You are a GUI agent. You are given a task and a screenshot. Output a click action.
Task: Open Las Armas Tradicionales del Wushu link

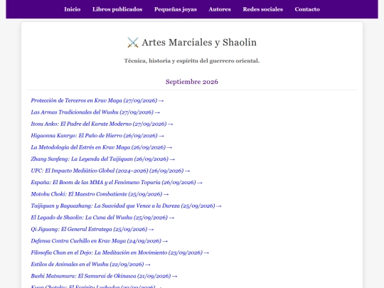tap(95, 112)
